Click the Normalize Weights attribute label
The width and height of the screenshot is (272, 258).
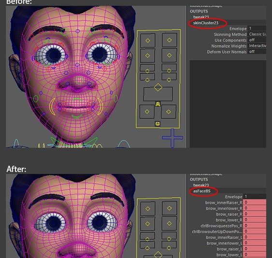coord(229,46)
